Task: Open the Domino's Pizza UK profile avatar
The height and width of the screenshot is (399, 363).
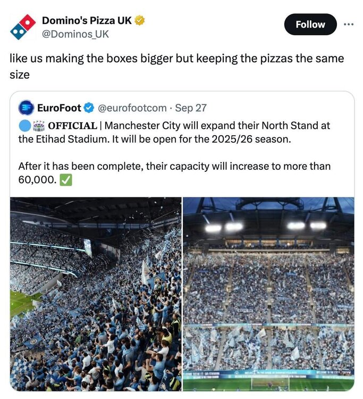Action: tap(23, 27)
